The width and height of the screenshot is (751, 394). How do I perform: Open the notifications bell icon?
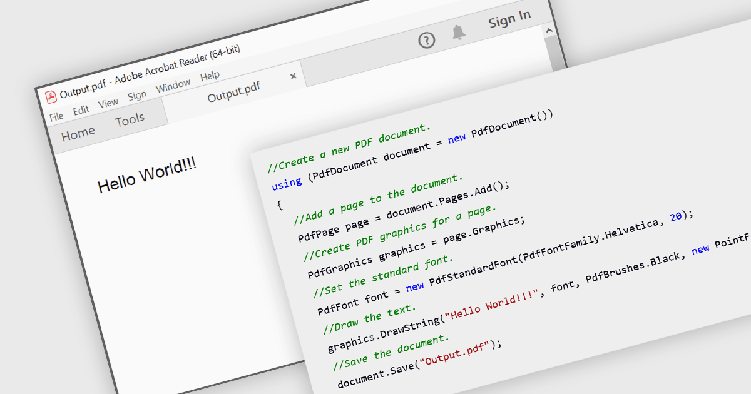459,33
